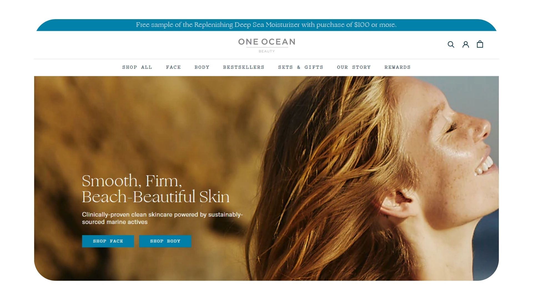The width and height of the screenshot is (533, 300).
Task: Click the free sample announcement banner text
Action: [266, 25]
